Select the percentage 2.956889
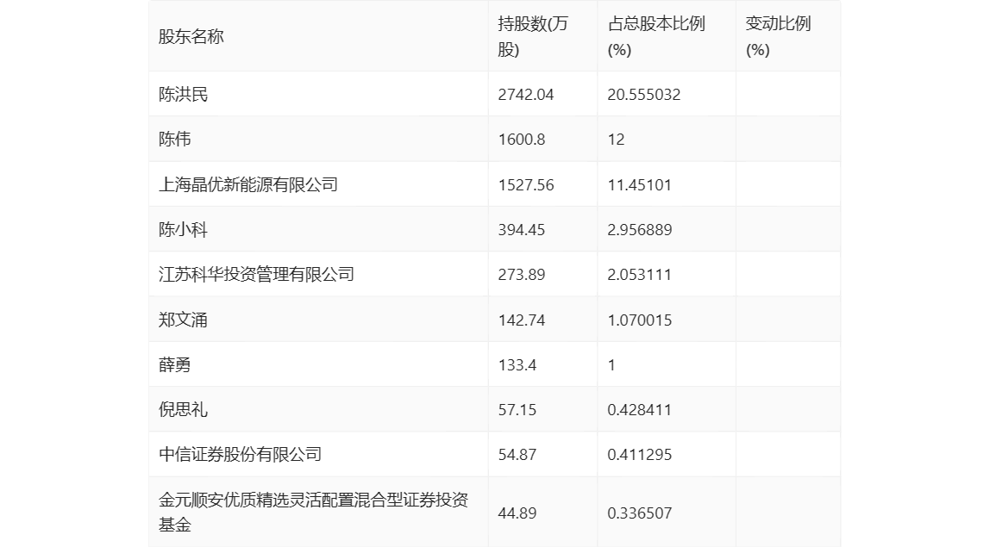The height and width of the screenshot is (547, 990). click(x=640, y=230)
